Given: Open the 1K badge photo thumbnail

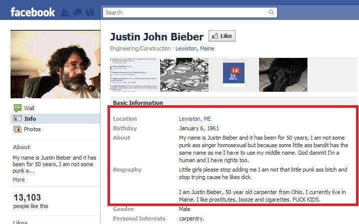Looking at the screenshot, I should click(234, 75).
